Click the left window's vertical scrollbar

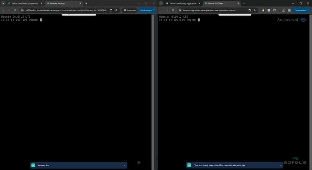tap(153, 92)
